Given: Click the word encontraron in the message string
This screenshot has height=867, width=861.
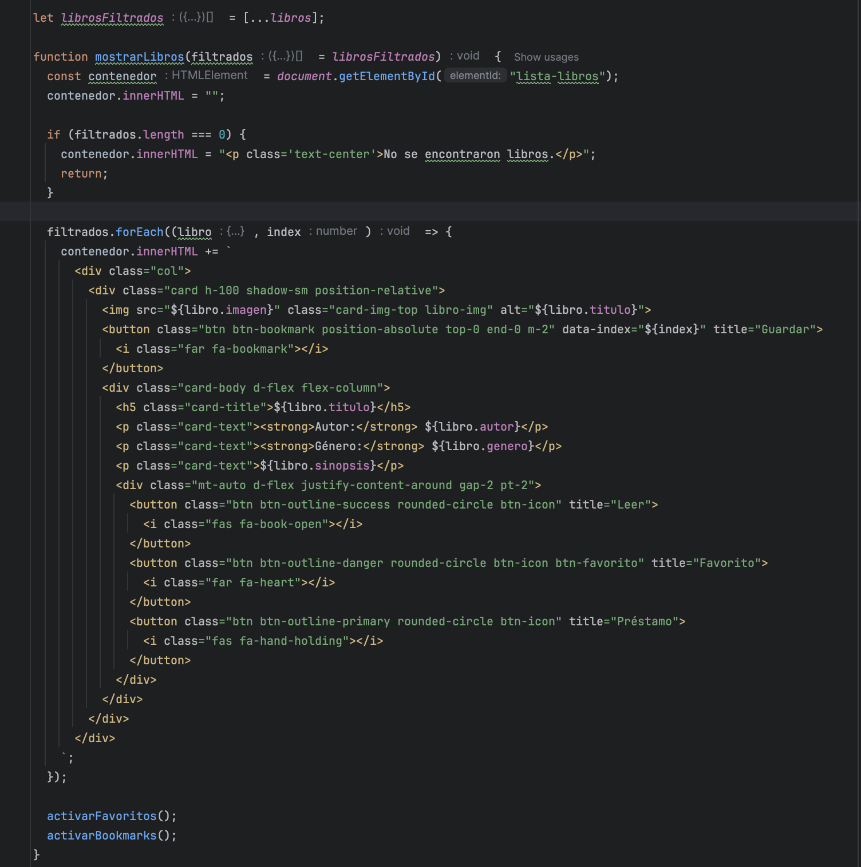Looking at the screenshot, I should 463,154.
